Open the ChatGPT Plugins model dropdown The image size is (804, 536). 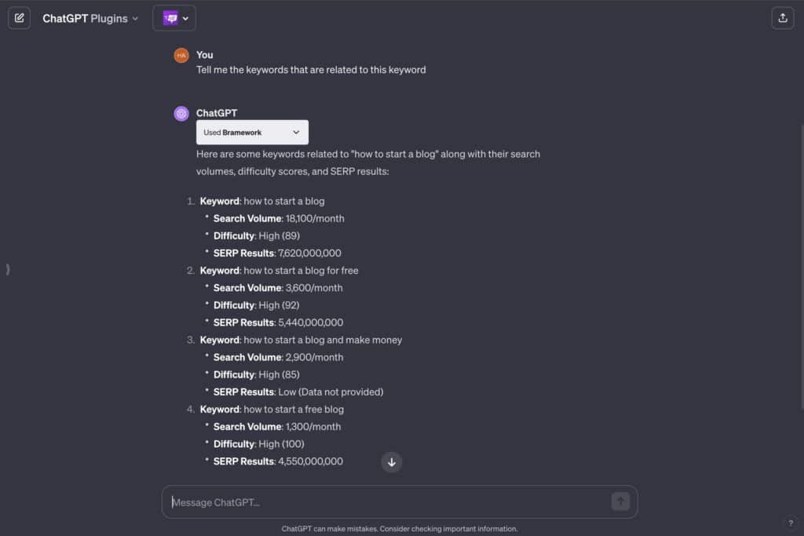pyautogui.click(x=90, y=19)
